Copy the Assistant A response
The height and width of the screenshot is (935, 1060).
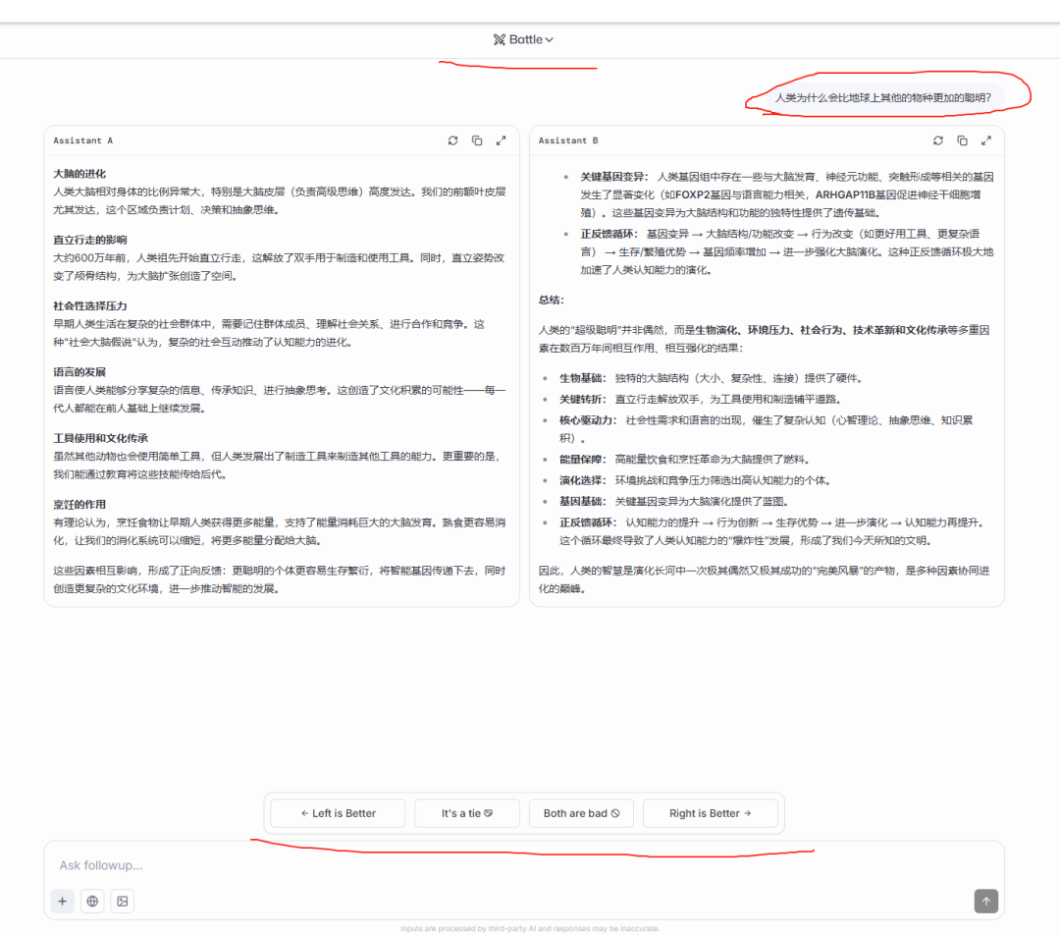(x=477, y=140)
